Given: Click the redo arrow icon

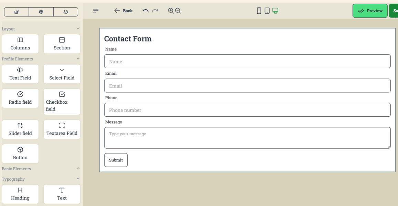Looking at the screenshot, I should tap(155, 11).
